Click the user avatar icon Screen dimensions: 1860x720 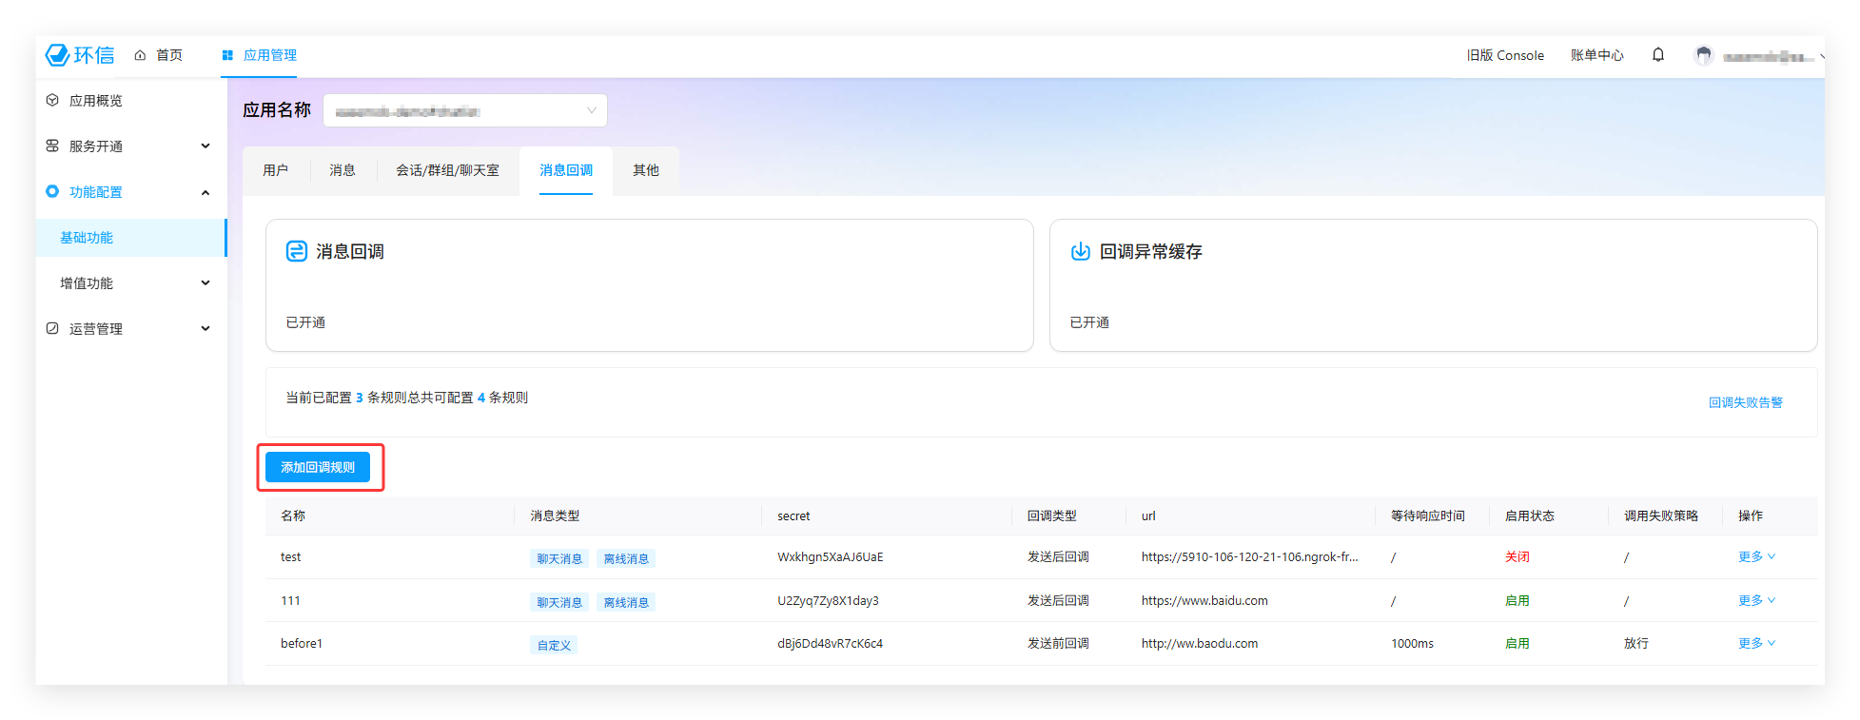[x=1704, y=55]
